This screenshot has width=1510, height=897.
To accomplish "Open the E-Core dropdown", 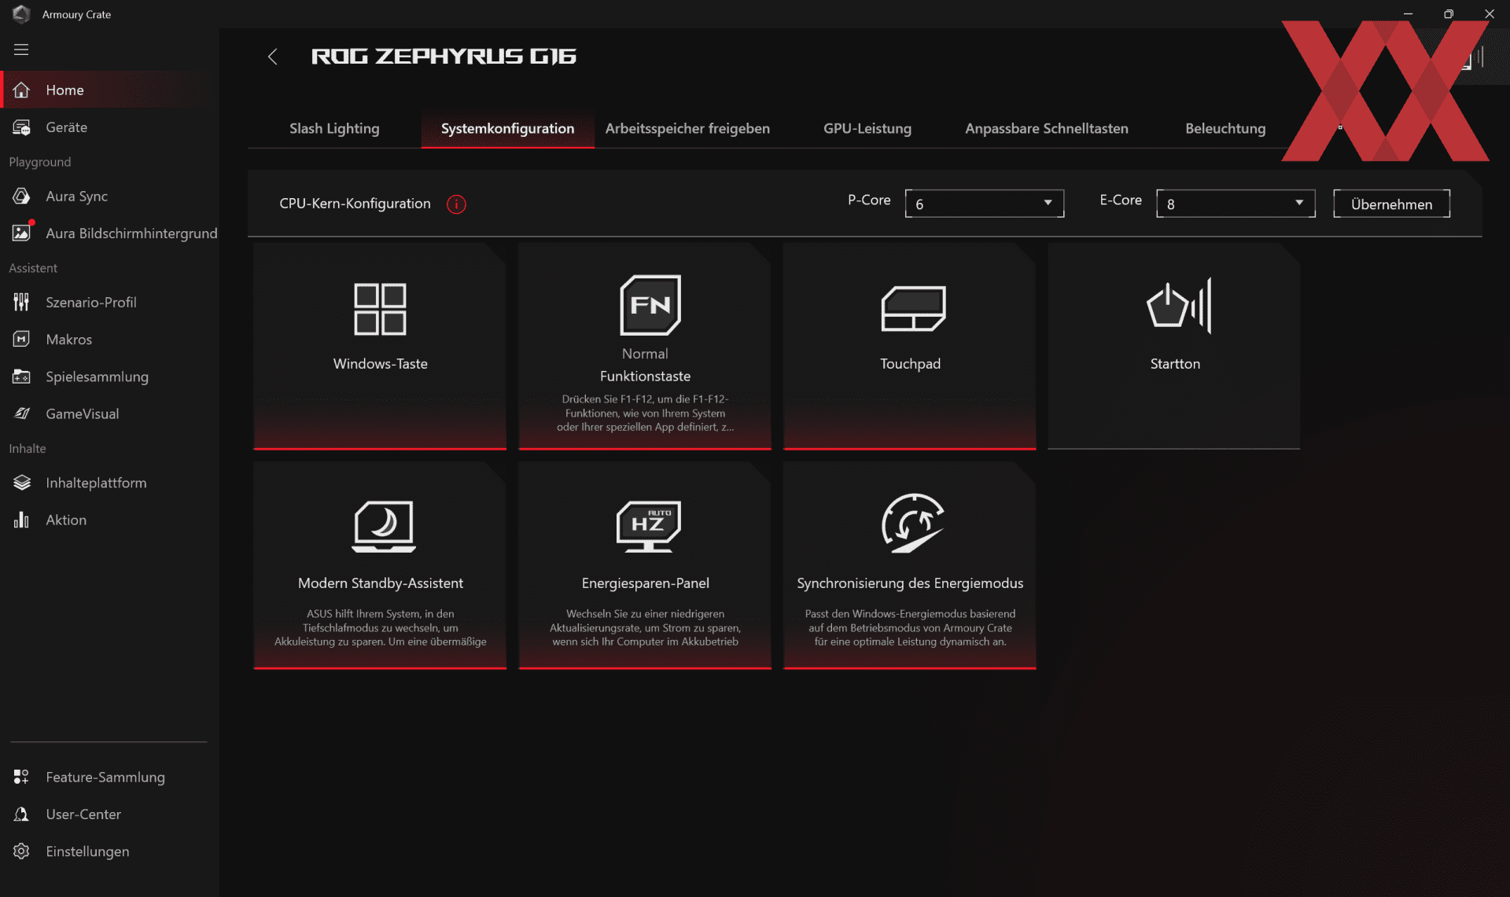I will 1236,204.
